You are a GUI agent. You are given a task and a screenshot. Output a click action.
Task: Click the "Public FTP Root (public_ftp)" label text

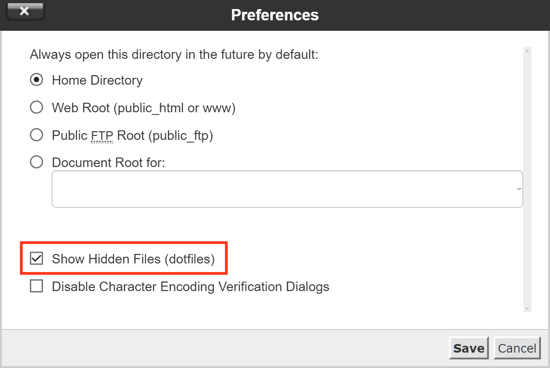(133, 135)
